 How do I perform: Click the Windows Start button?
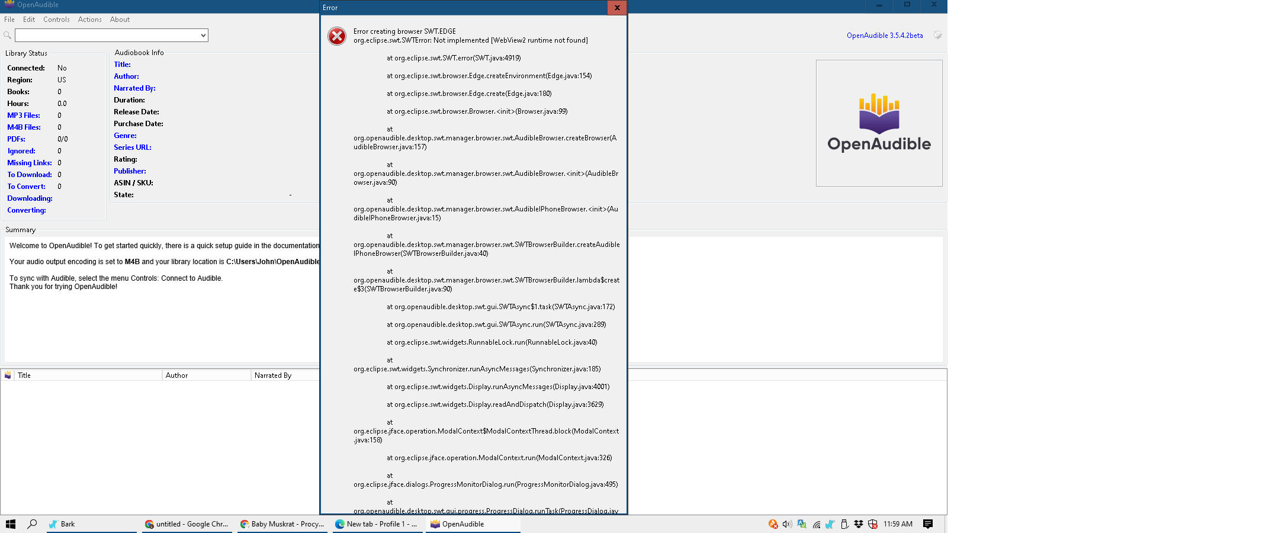pyautogui.click(x=11, y=524)
